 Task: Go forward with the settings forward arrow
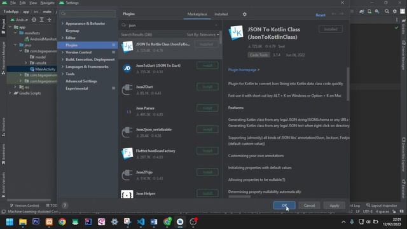pyautogui.click(x=341, y=14)
